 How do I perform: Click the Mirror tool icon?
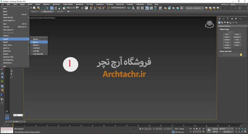coord(129,8)
